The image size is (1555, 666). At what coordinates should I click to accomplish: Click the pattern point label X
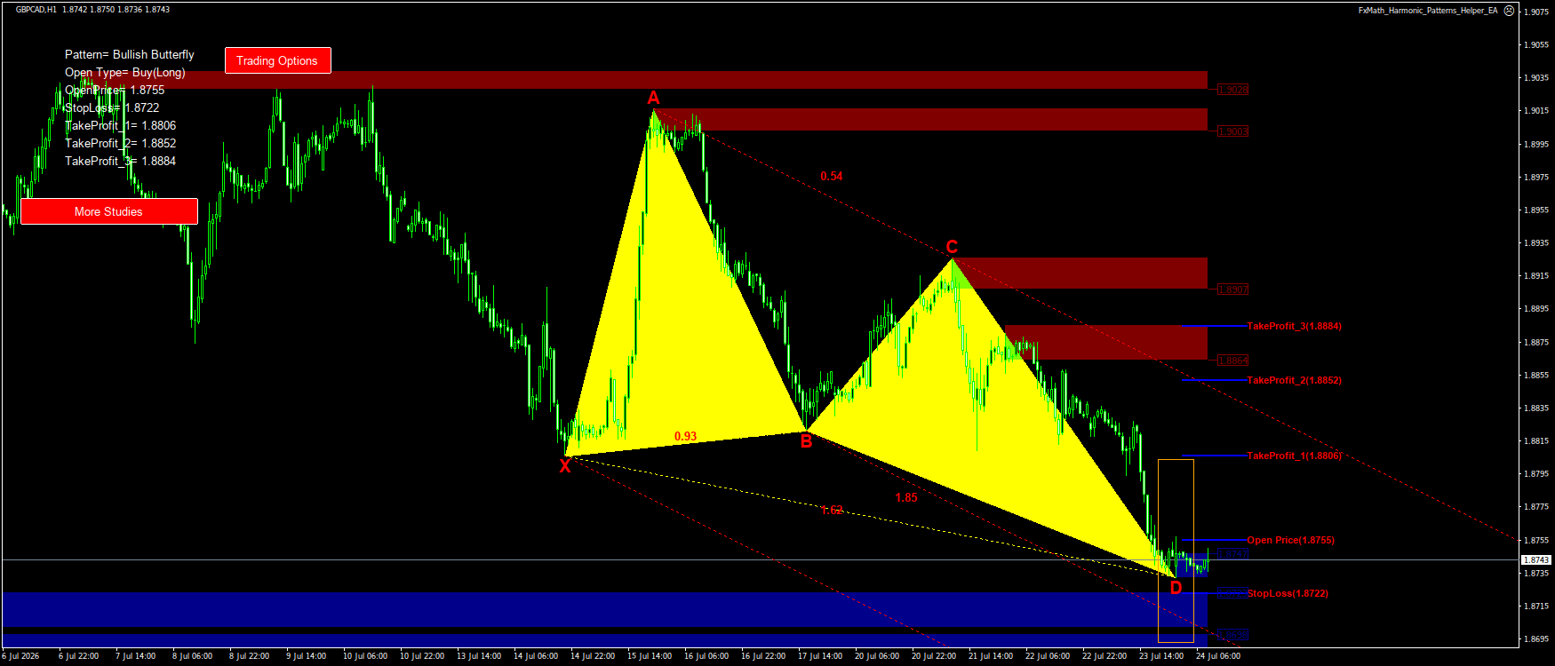click(x=565, y=465)
